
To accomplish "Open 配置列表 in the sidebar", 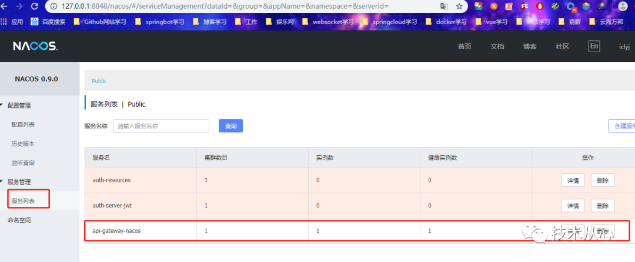I will (x=23, y=125).
